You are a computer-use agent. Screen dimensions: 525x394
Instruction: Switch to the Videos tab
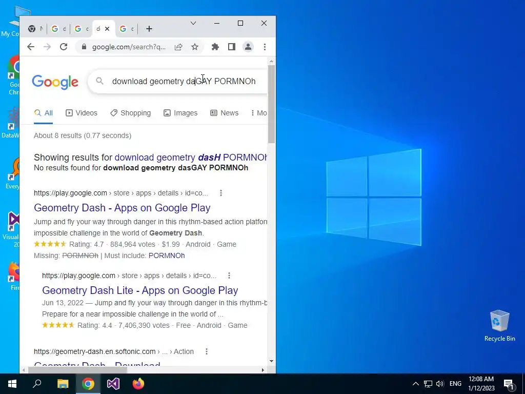82,113
